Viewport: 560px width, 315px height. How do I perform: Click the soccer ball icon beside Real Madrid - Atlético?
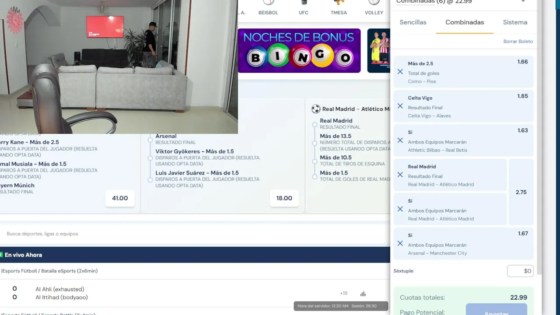[x=316, y=109]
